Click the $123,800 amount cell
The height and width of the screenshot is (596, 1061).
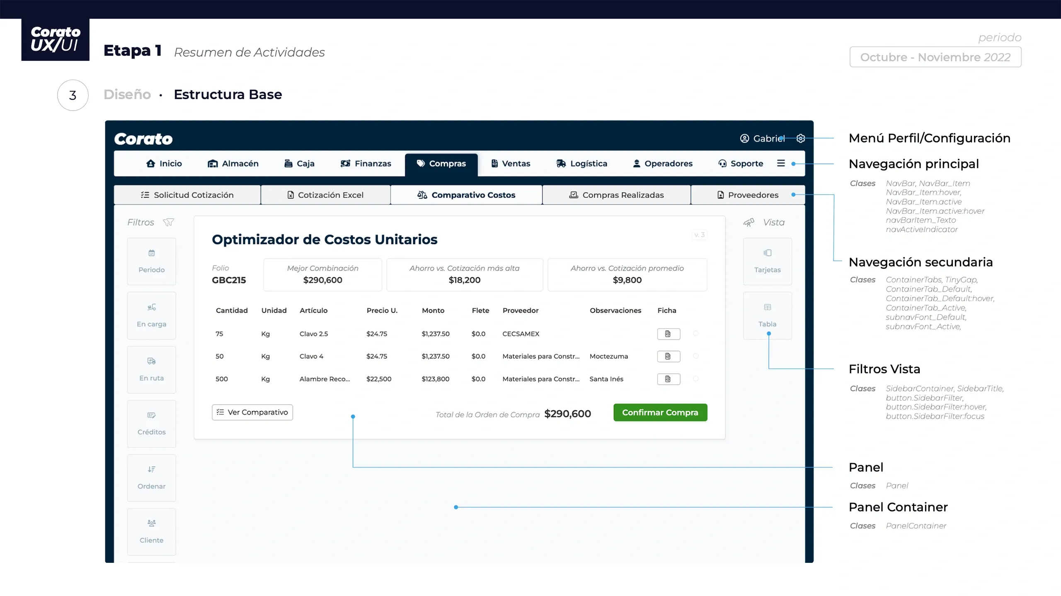(x=436, y=379)
